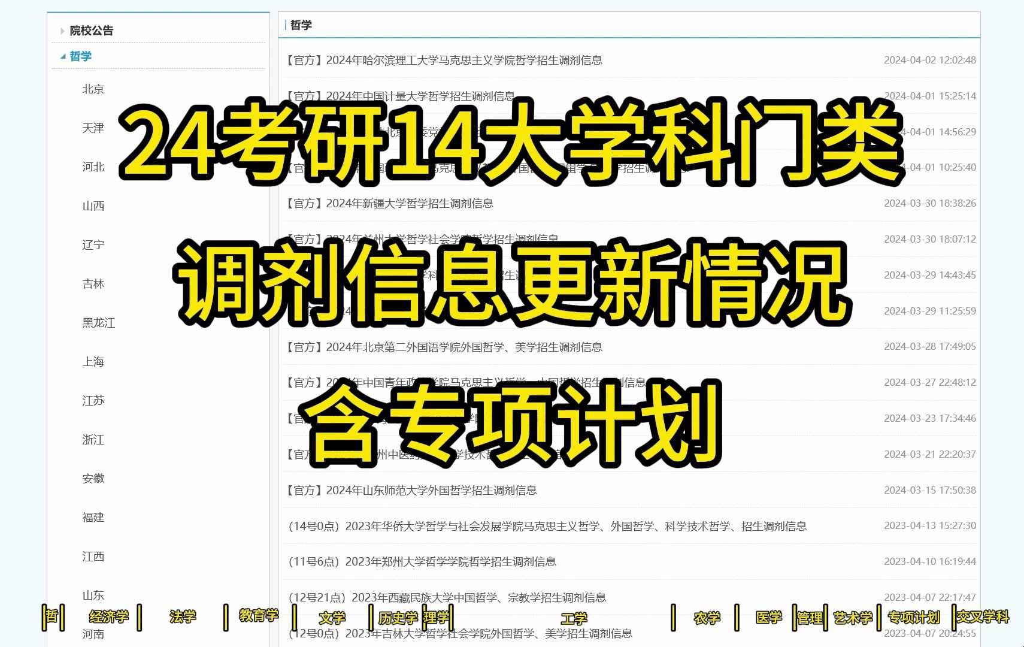This screenshot has height=647, width=1024.
Task: Click timestamp 2024-04-02 12:02:48
Action: (x=930, y=60)
